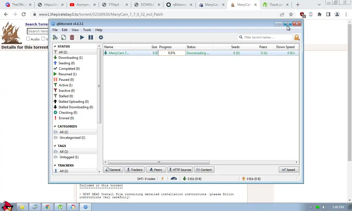Open the Help menu
This screenshot has width=352, height=211.
[99, 30]
